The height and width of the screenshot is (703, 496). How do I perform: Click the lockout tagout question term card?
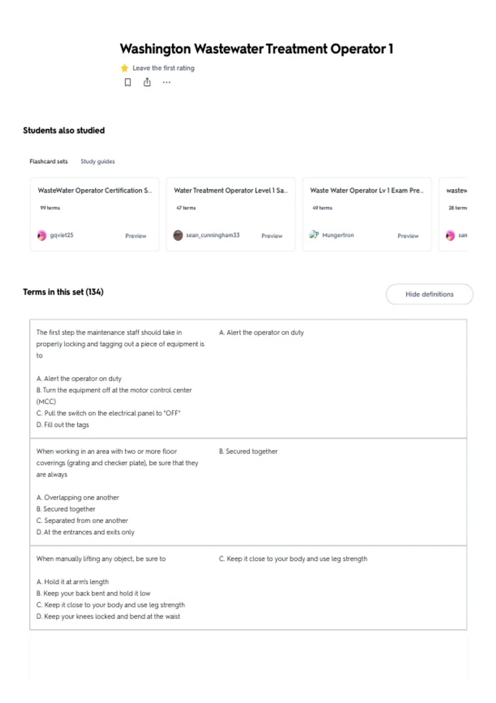tap(248, 378)
